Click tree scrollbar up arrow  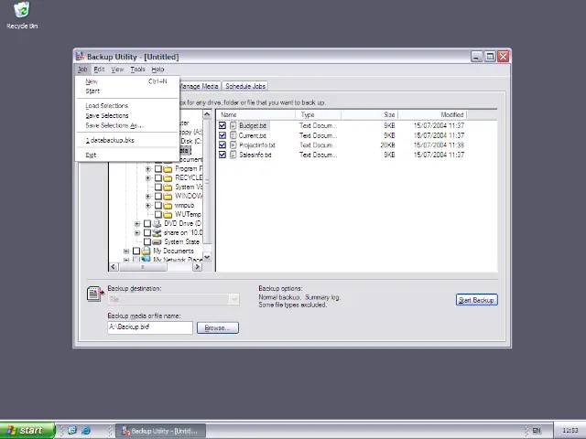point(207,114)
